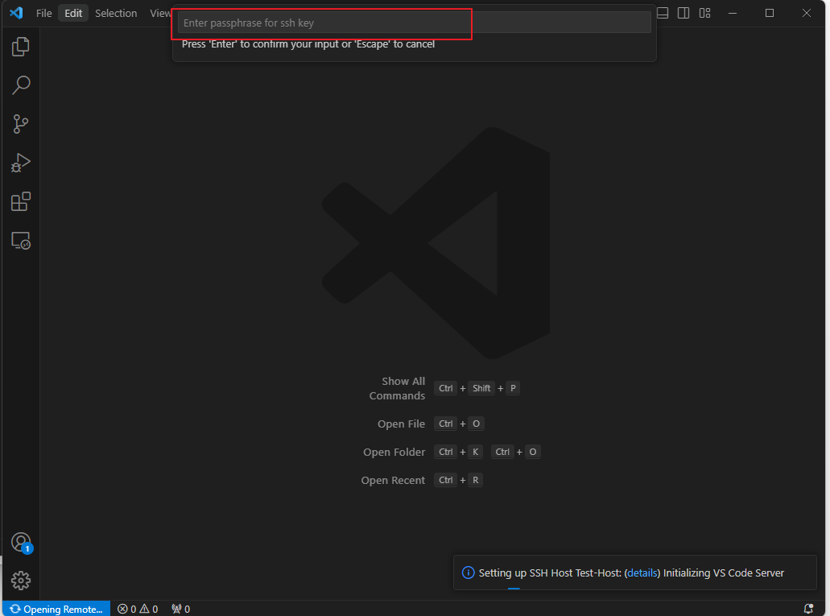Image resolution: width=830 pixels, height=616 pixels.
Task: Close the VS Code window
Action: point(806,13)
